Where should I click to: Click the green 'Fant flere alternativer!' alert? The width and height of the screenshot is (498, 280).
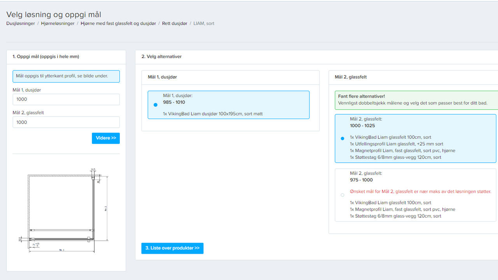tap(415, 100)
